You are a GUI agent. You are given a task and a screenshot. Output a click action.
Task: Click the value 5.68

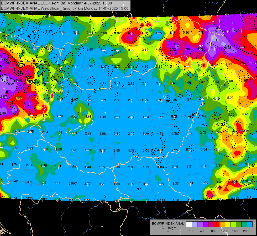tap(104, 33)
